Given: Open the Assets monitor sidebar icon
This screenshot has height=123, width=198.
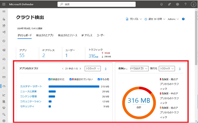Looking at the screenshot, I should pos(4,50).
